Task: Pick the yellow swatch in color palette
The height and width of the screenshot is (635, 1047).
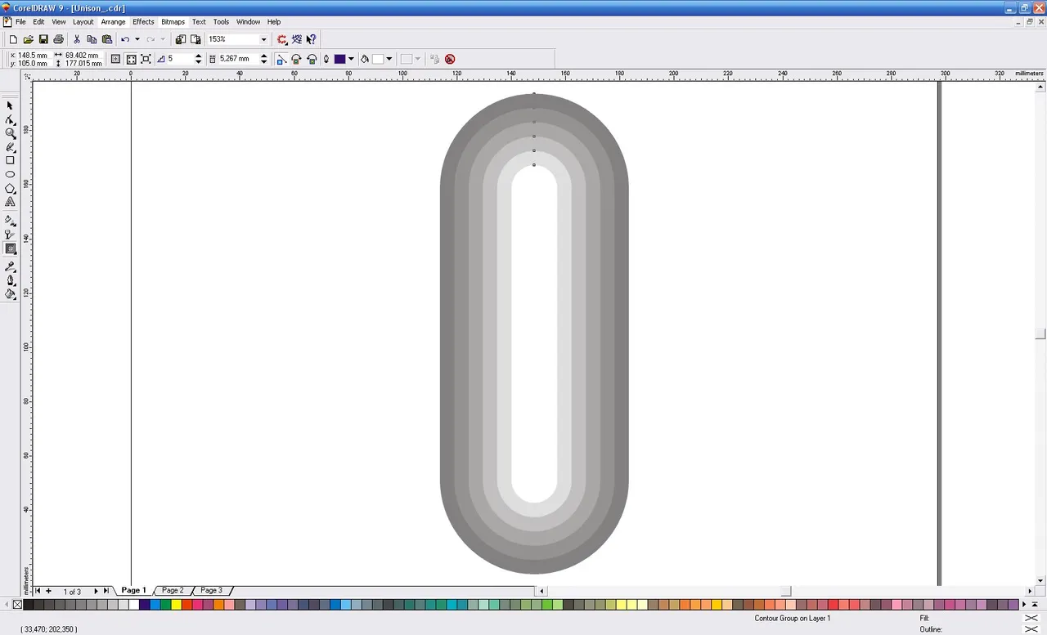Action: [x=176, y=605]
